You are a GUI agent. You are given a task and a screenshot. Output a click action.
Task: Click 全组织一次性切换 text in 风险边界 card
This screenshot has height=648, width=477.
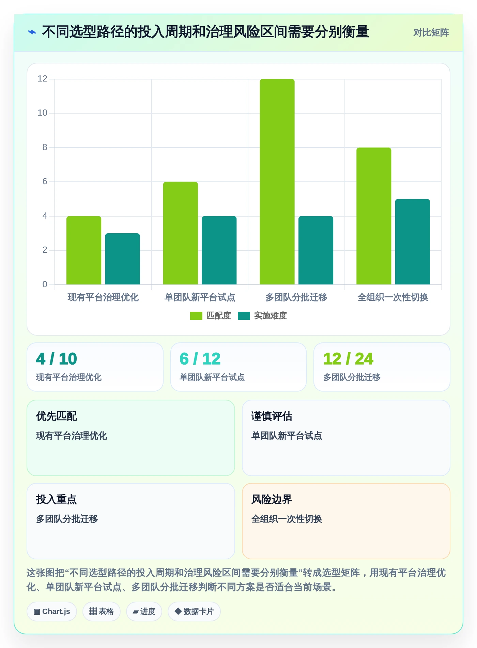[287, 519]
